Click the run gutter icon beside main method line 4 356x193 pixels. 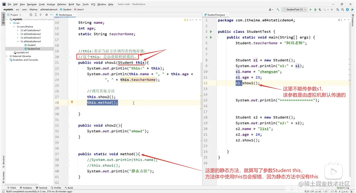coord(211,37)
